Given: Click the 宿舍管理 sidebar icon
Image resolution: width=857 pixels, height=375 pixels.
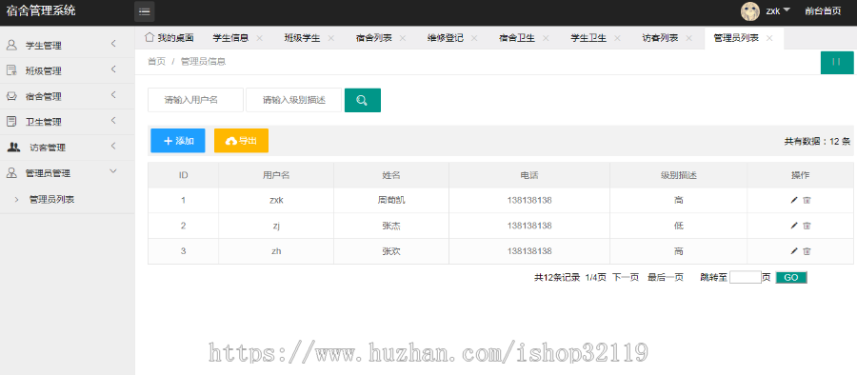Looking at the screenshot, I should 11,96.
